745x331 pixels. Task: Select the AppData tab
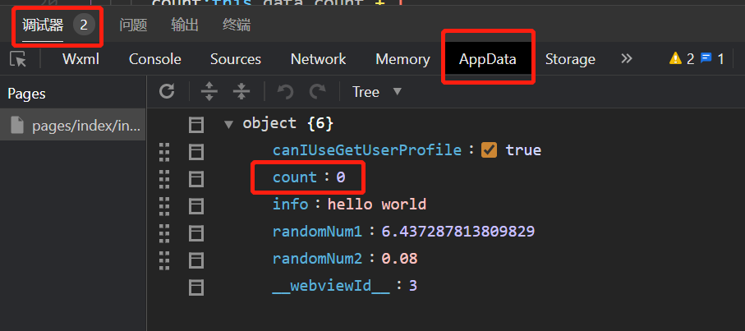(487, 59)
